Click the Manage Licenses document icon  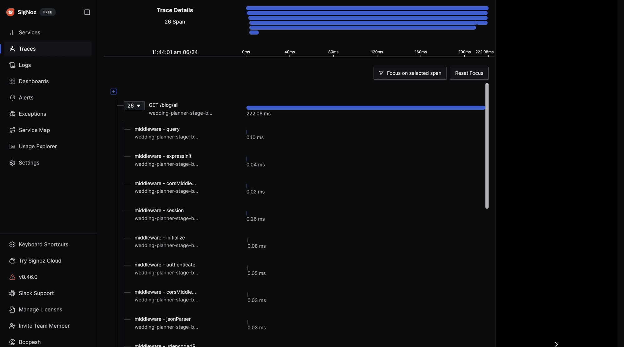[x=12, y=310]
